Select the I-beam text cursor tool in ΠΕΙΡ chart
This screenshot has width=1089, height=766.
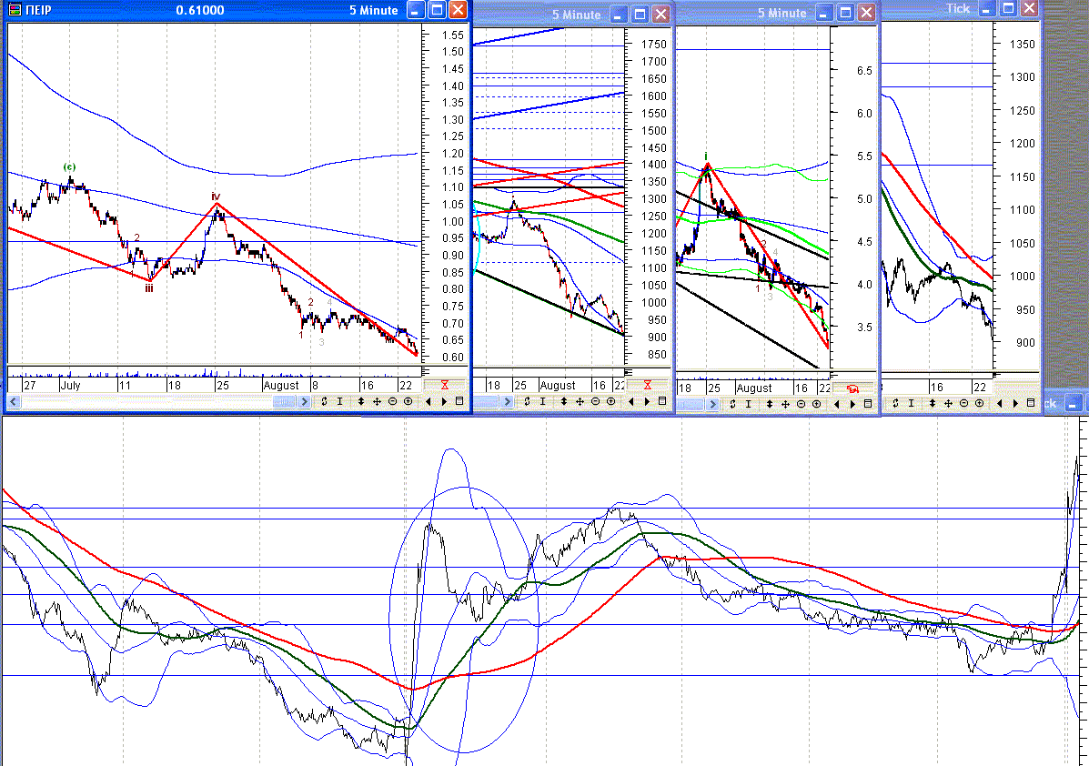tap(339, 401)
